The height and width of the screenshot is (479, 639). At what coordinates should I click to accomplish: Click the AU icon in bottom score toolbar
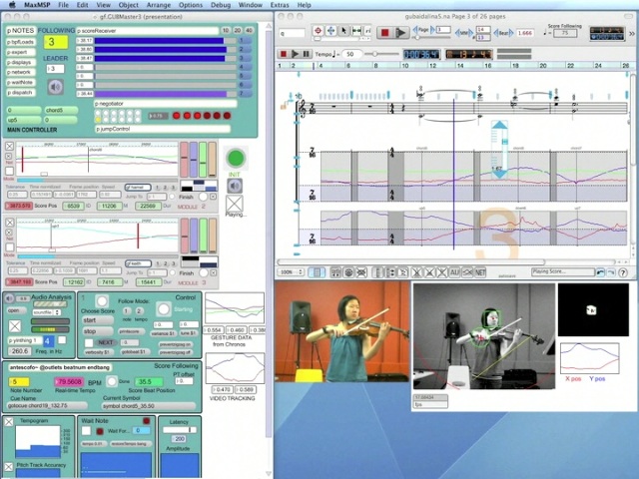click(454, 271)
